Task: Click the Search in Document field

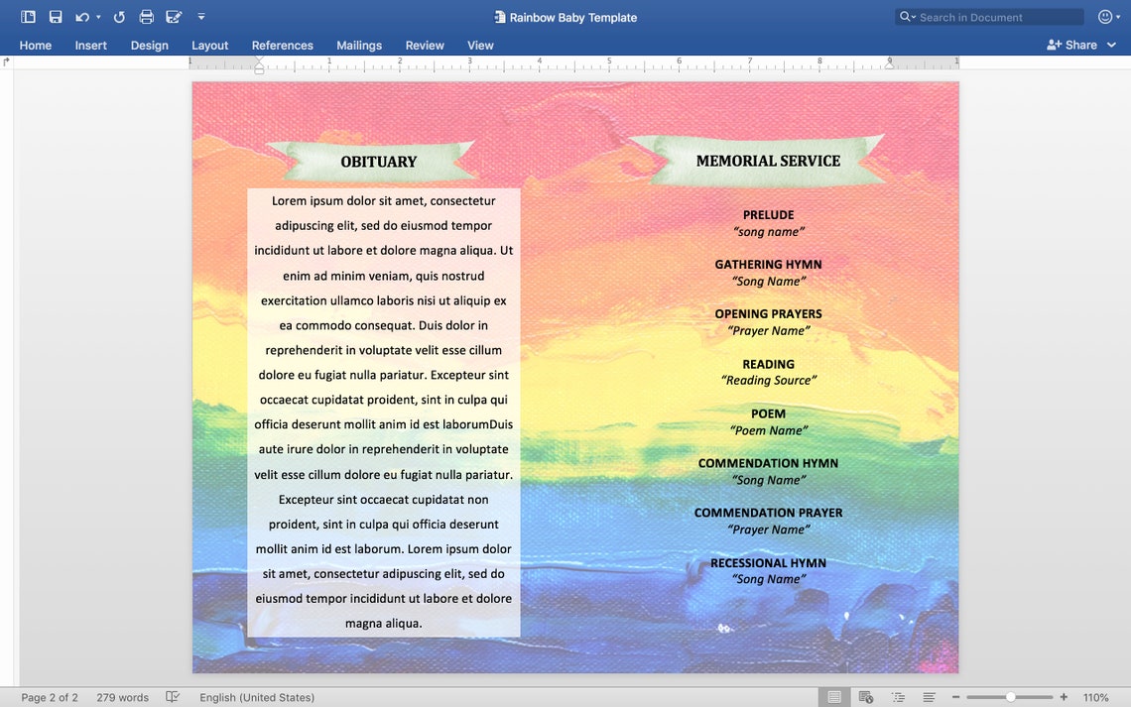Action: pyautogui.click(x=990, y=17)
